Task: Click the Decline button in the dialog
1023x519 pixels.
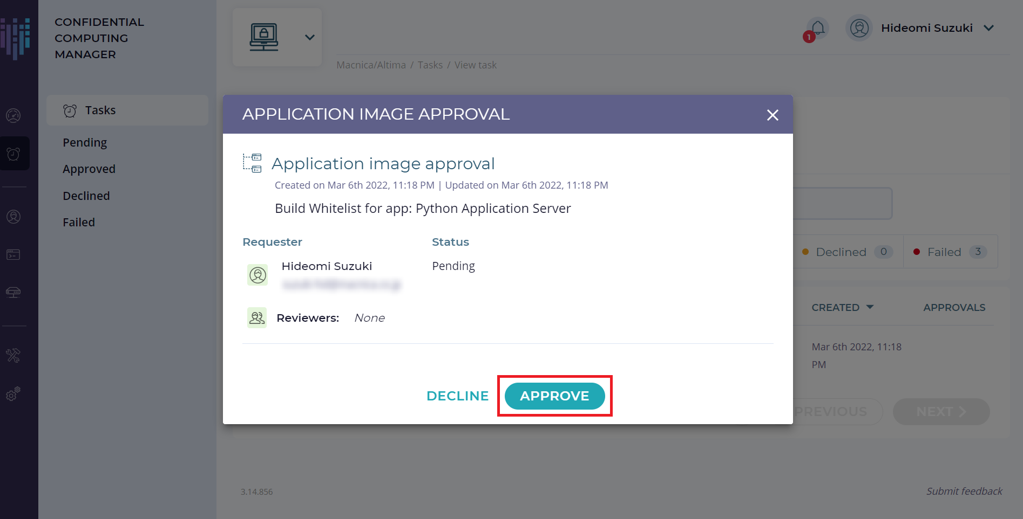Action: pyautogui.click(x=457, y=396)
